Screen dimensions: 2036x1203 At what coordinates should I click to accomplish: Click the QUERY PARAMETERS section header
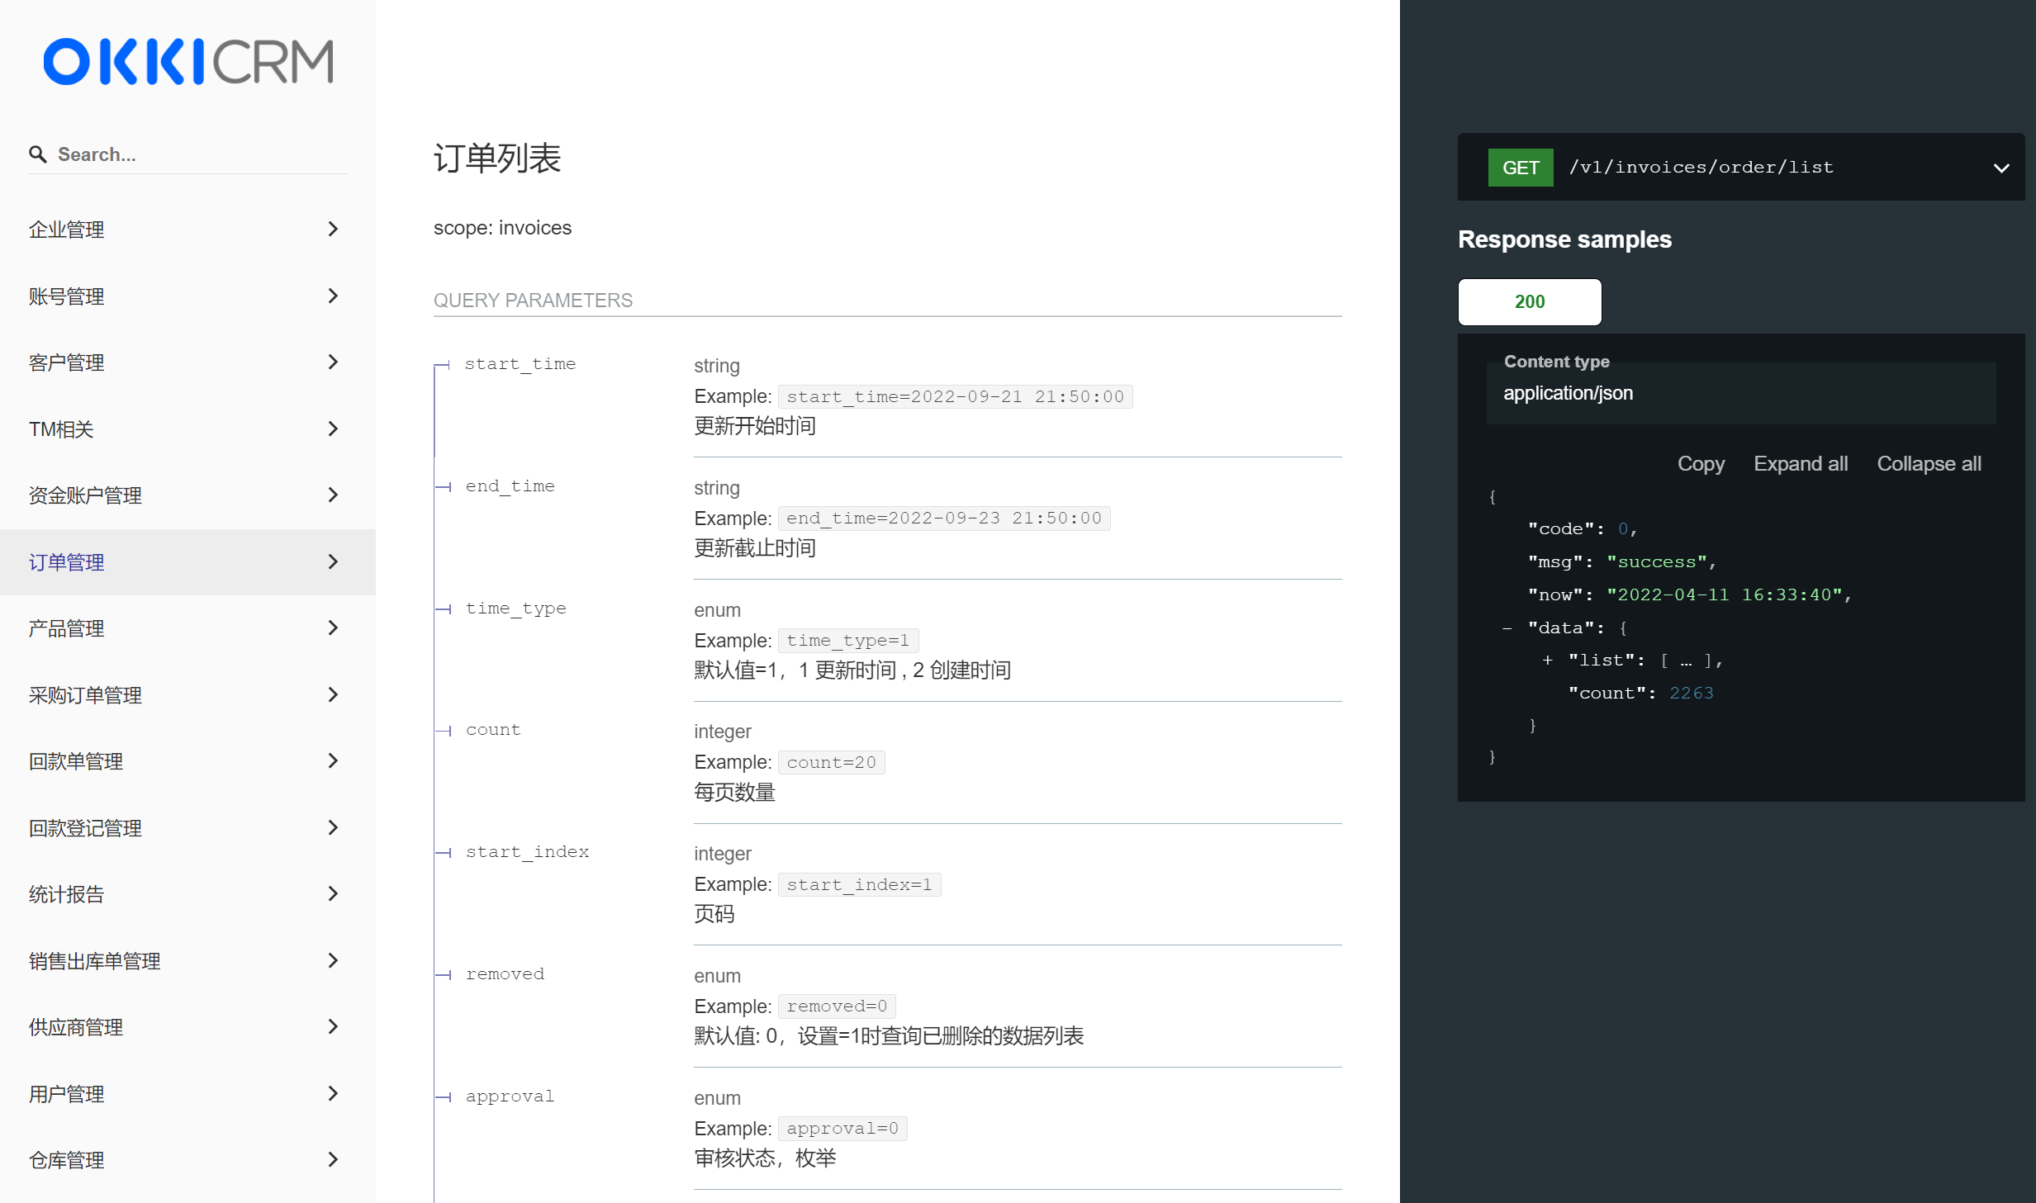(x=533, y=301)
